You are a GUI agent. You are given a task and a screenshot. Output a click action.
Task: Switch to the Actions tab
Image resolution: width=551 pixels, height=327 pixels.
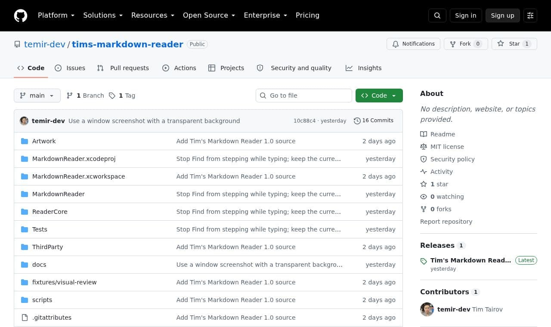(x=179, y=68)
